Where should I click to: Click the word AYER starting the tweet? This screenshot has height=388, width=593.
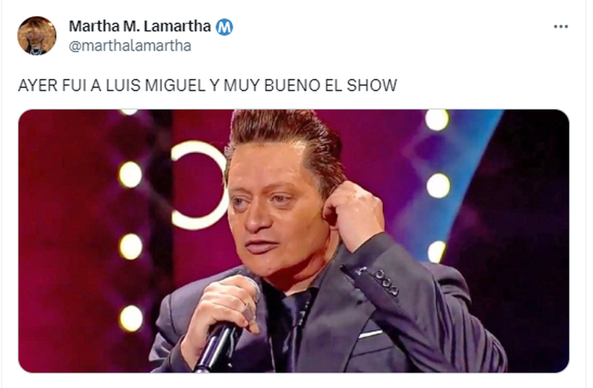click(38, 85)
